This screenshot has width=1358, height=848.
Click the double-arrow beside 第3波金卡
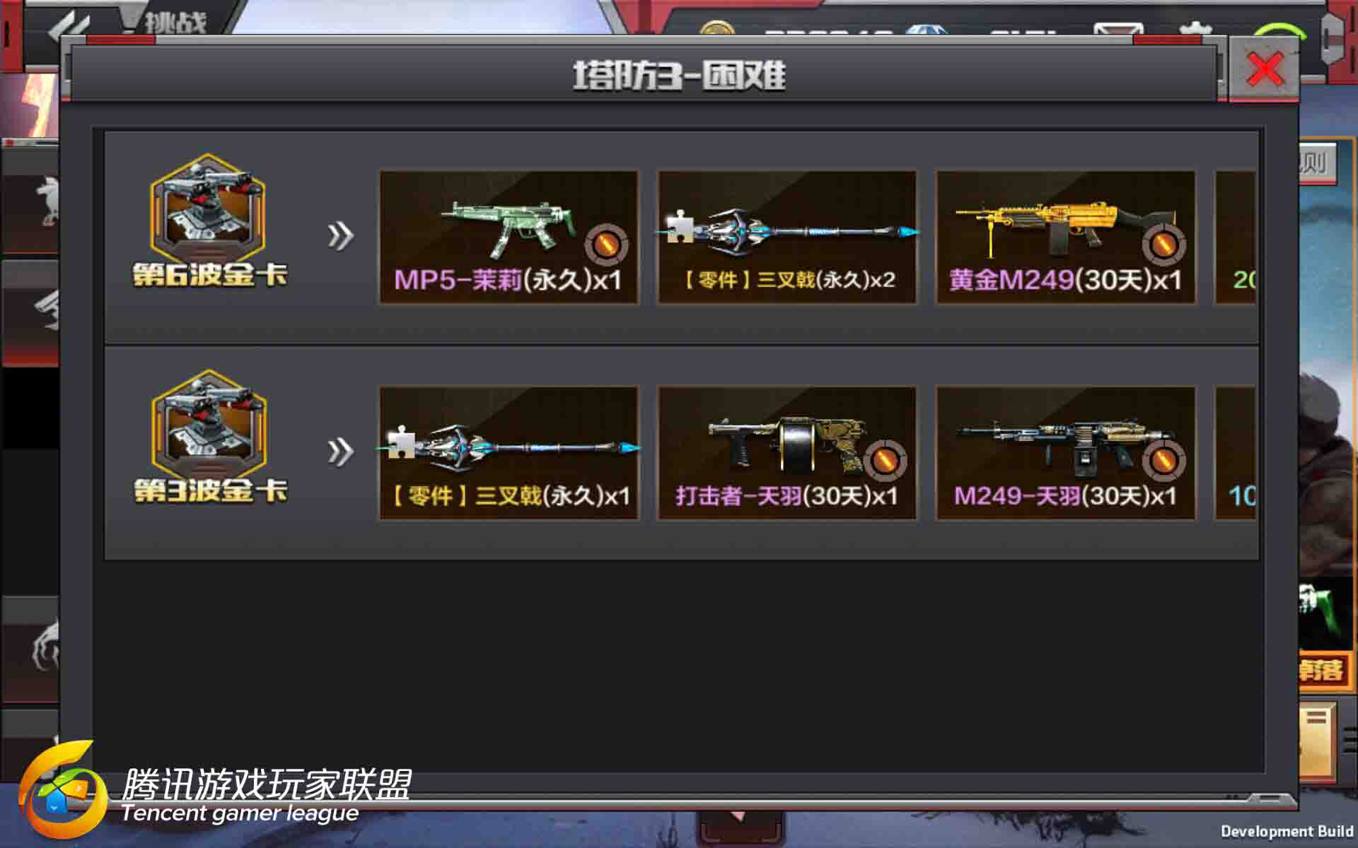340,452
